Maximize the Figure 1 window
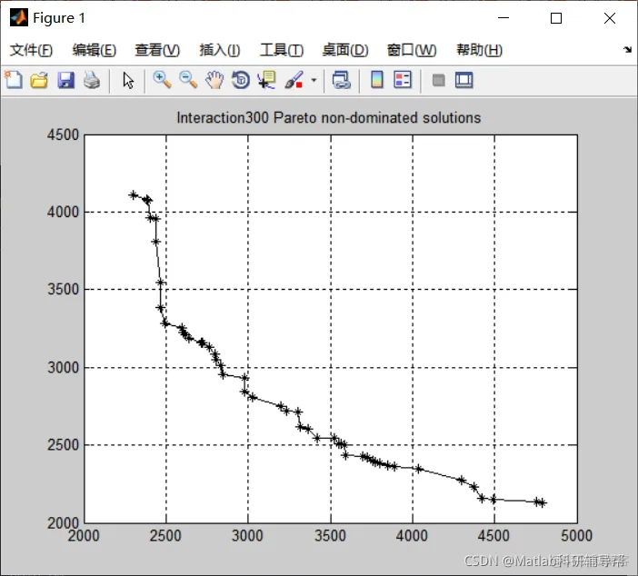638x576 pixels. click(556, 18)
